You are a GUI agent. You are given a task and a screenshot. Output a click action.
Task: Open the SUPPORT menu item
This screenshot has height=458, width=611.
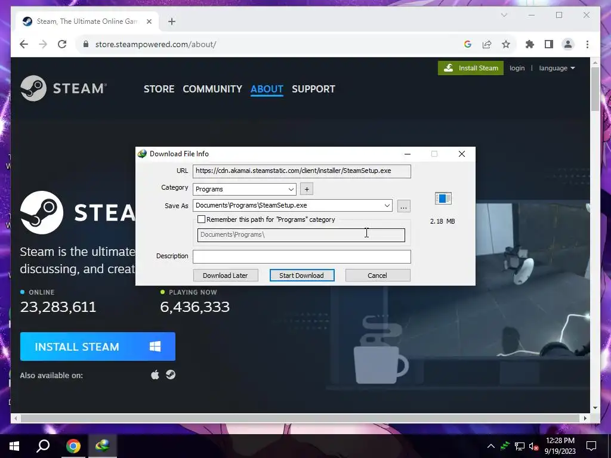[x=313, y=89]
